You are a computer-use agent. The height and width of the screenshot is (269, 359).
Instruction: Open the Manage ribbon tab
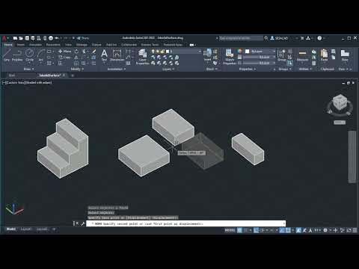pyautogui.click(x=82, y=45)
